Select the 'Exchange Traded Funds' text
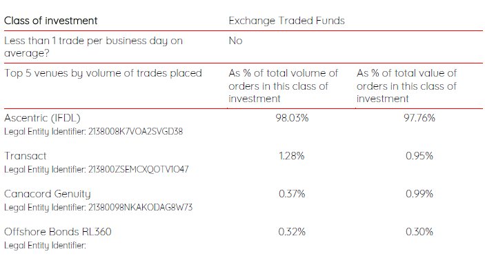The image size is (485, 265). (x=286, y=21)
